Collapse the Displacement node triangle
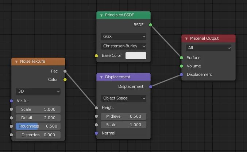The width and height of the screenshot is (247, 152). click(101, 77)
